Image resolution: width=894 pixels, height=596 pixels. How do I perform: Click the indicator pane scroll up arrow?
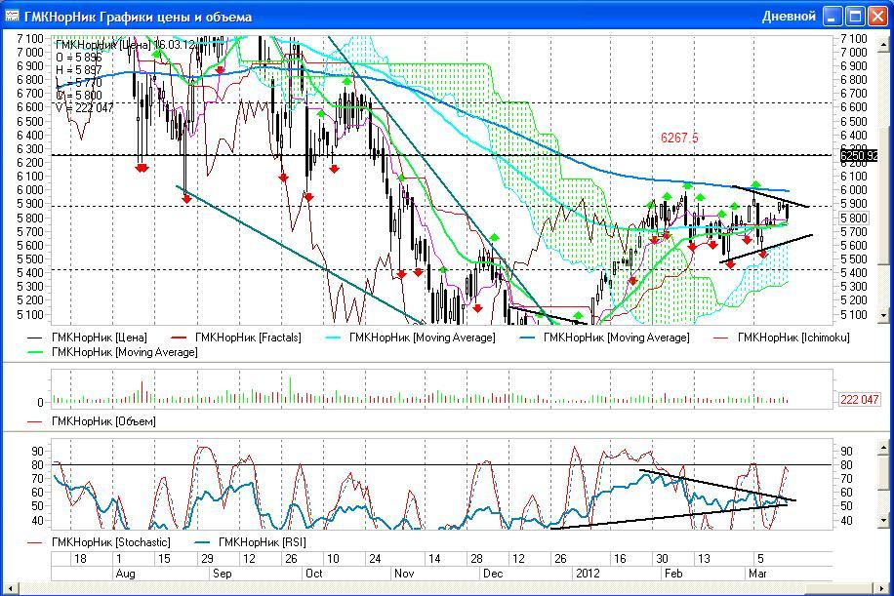885,448
